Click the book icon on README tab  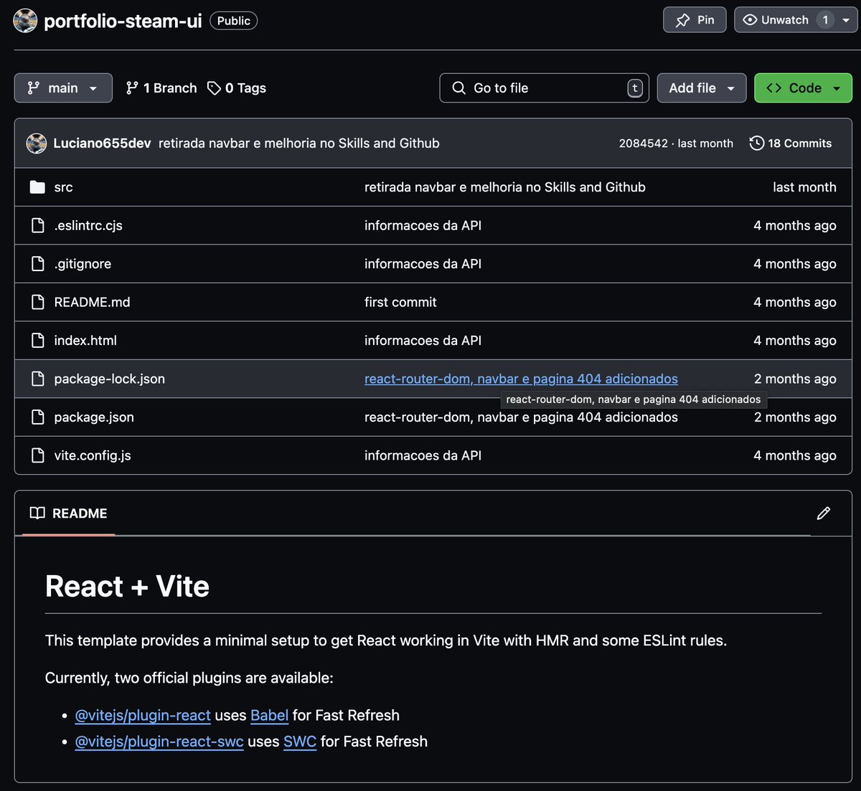pos(37,513)
